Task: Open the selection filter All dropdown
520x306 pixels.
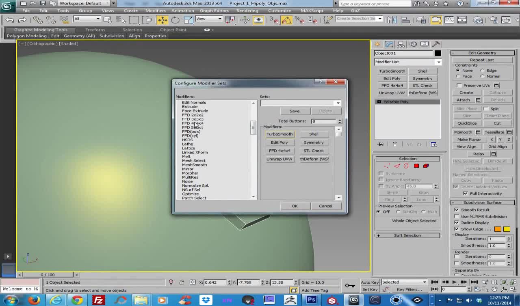Action: pos(87,19)
